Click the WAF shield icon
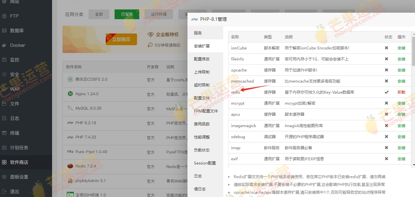Image resolution: width=415 pixels, height=197 pixels. click(4, 89)
